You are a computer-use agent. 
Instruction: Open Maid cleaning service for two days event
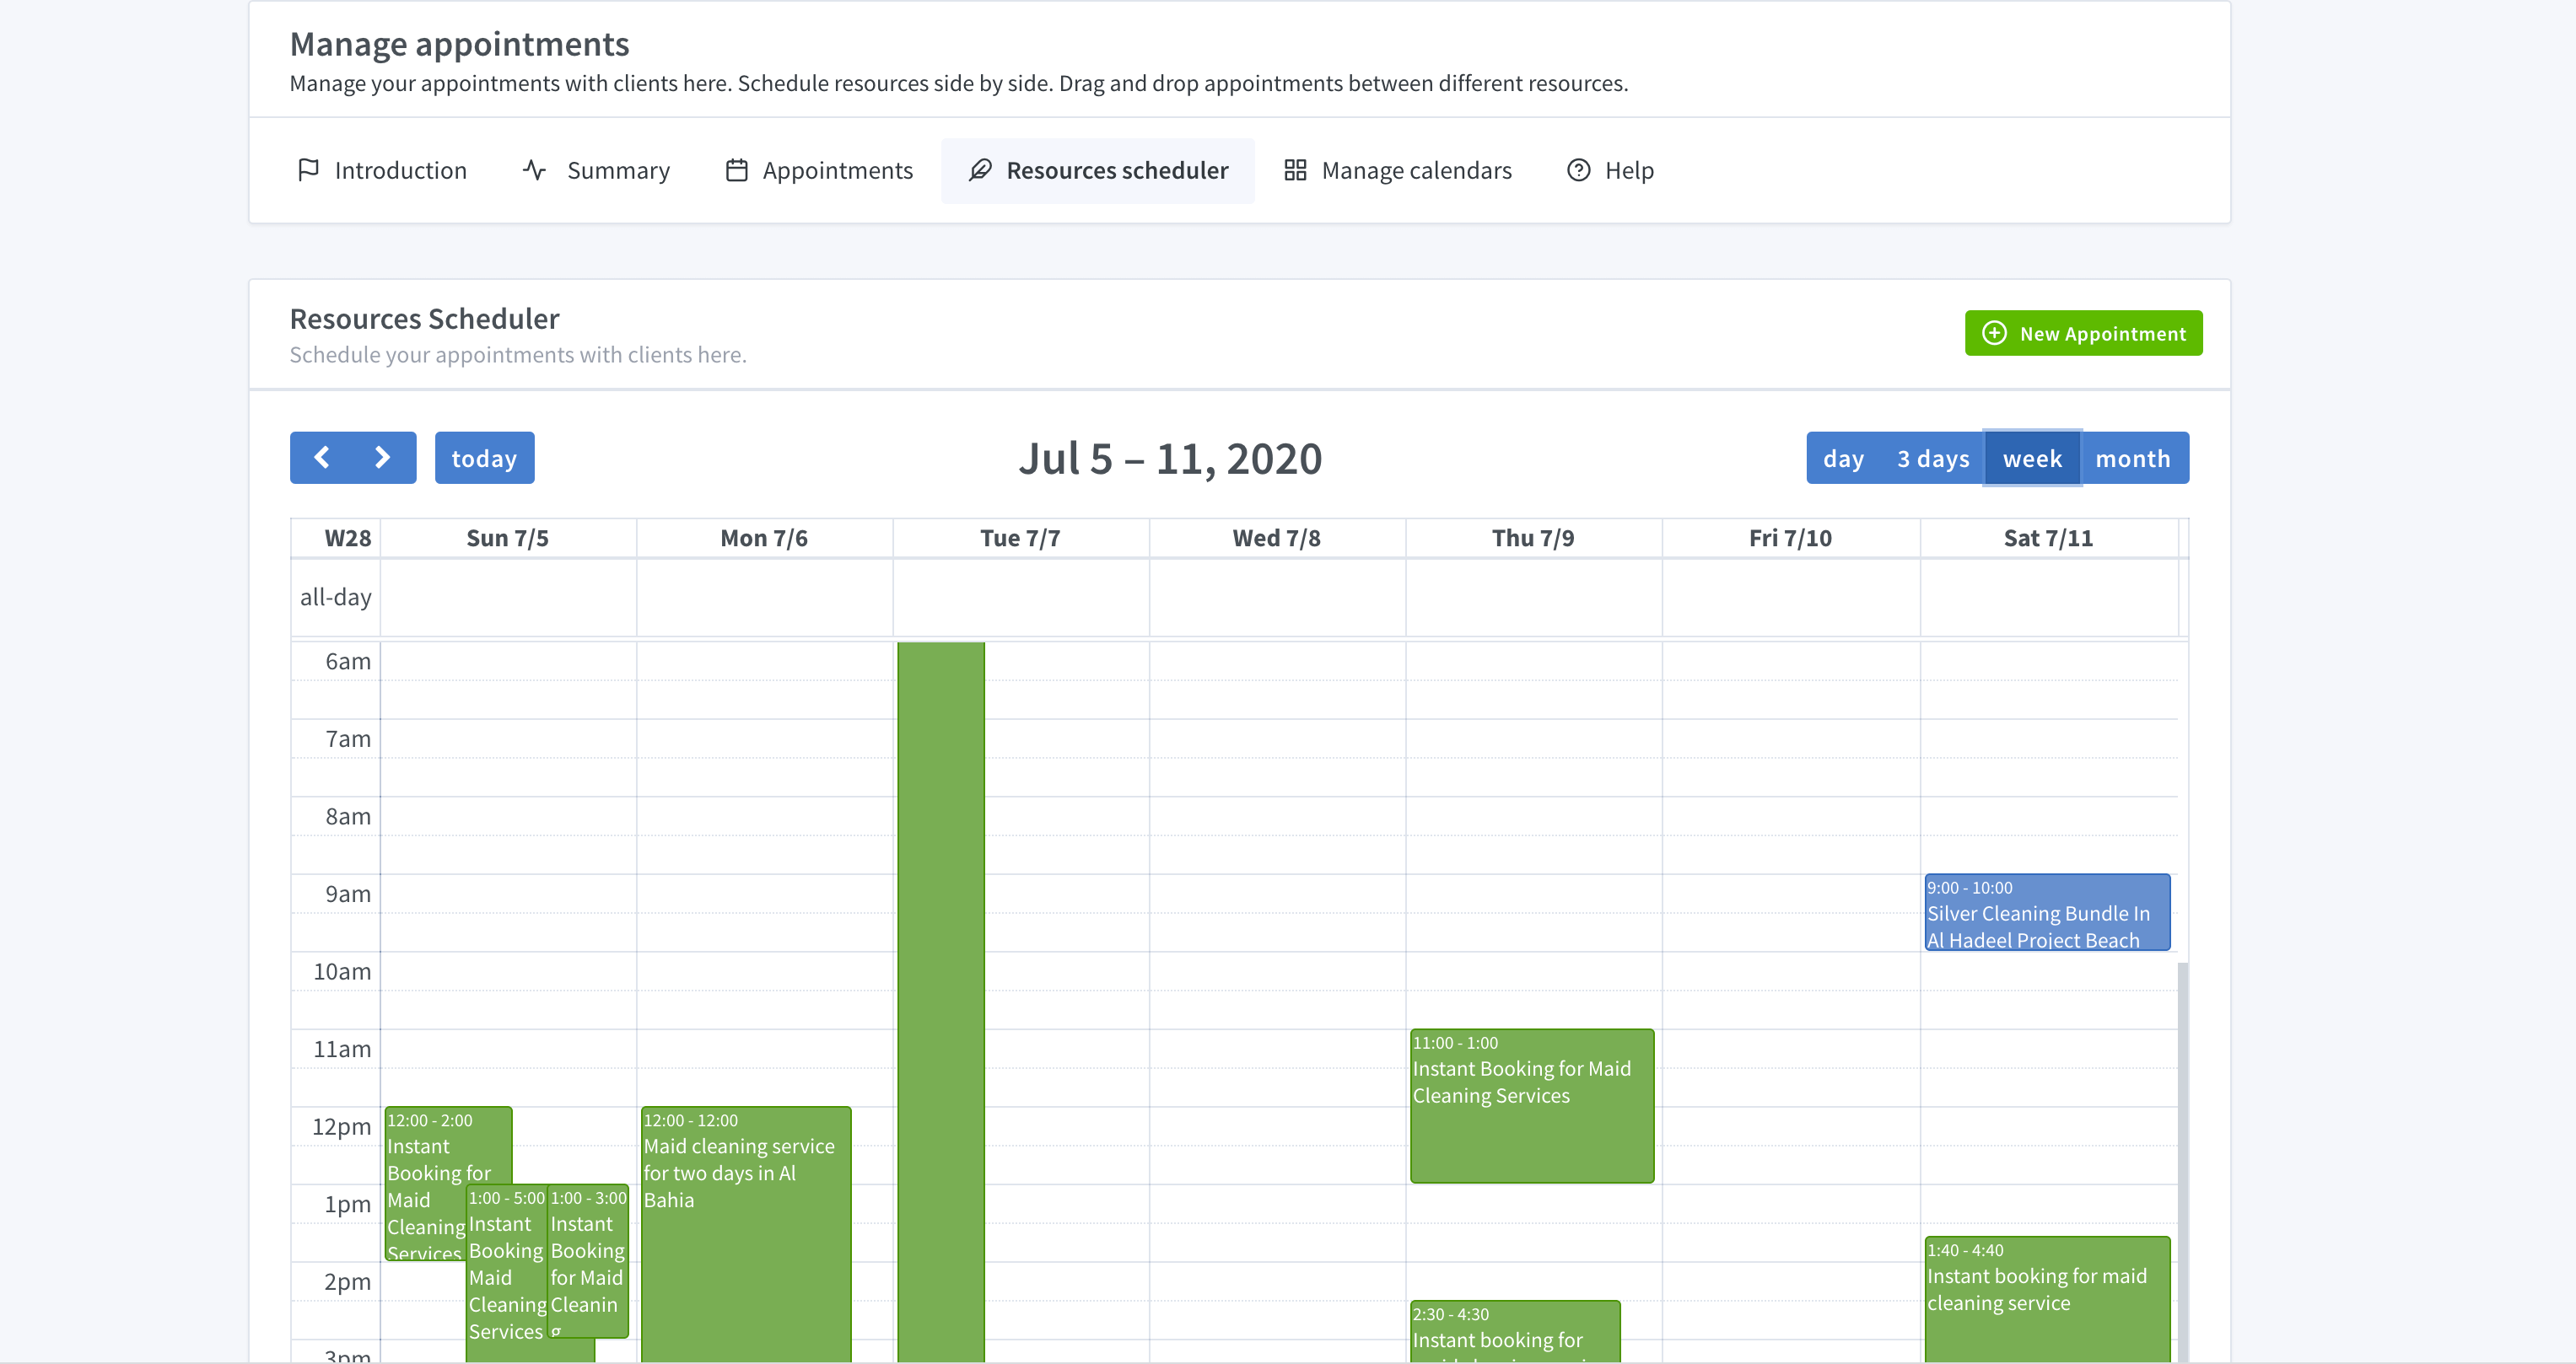click(x=746, y=1234)
